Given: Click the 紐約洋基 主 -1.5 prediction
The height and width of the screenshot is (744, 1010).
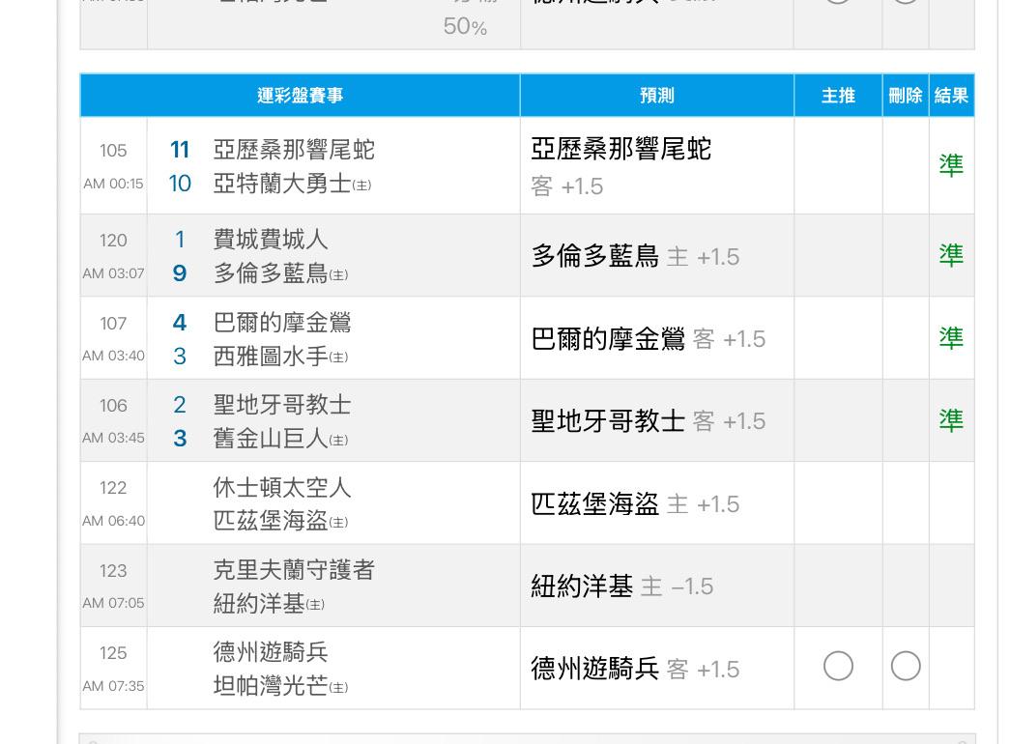Looking at the screenshot, I should point(622,587).
